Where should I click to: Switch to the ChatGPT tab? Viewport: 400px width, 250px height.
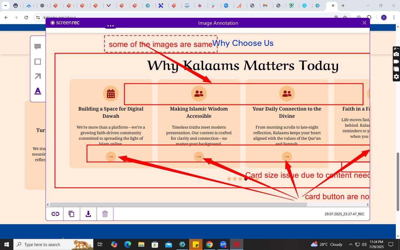click(42, 6)
